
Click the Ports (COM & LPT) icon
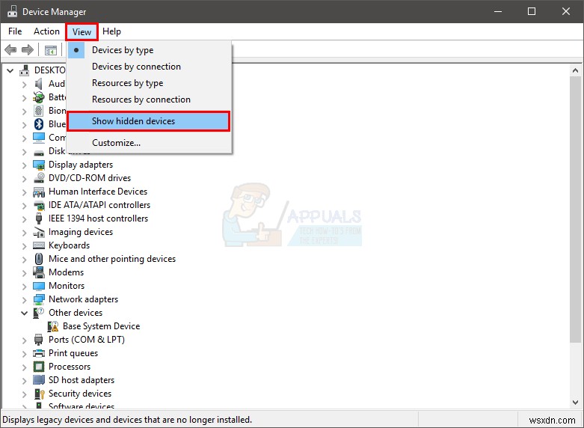pos(39,340)
